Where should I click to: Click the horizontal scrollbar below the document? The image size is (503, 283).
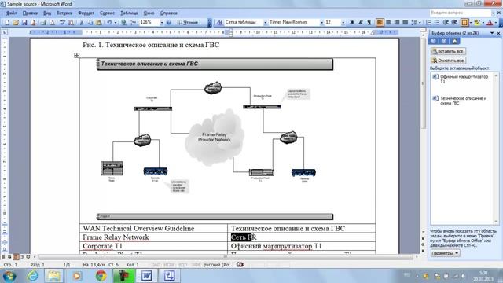coord(226,257)
